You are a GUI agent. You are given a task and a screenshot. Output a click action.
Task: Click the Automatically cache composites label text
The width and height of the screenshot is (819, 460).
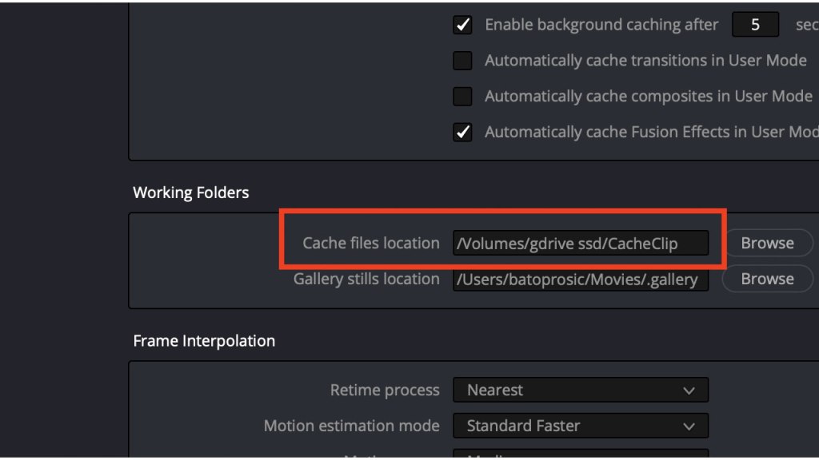click(648, 97)
